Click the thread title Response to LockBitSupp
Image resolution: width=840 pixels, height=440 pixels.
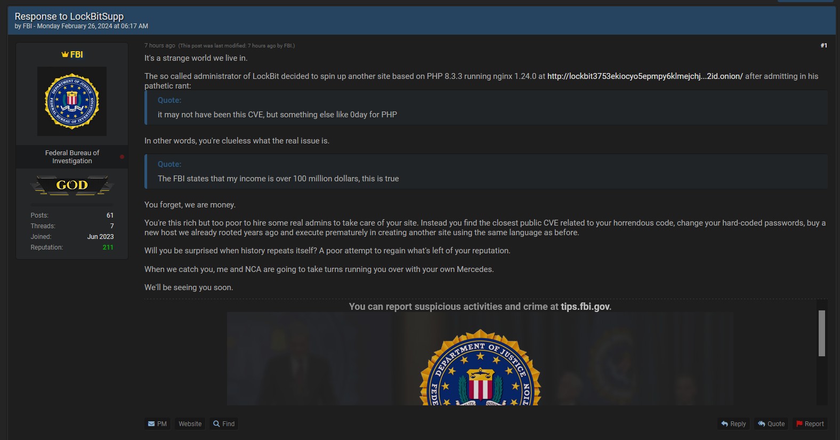(x=69, y=17)
